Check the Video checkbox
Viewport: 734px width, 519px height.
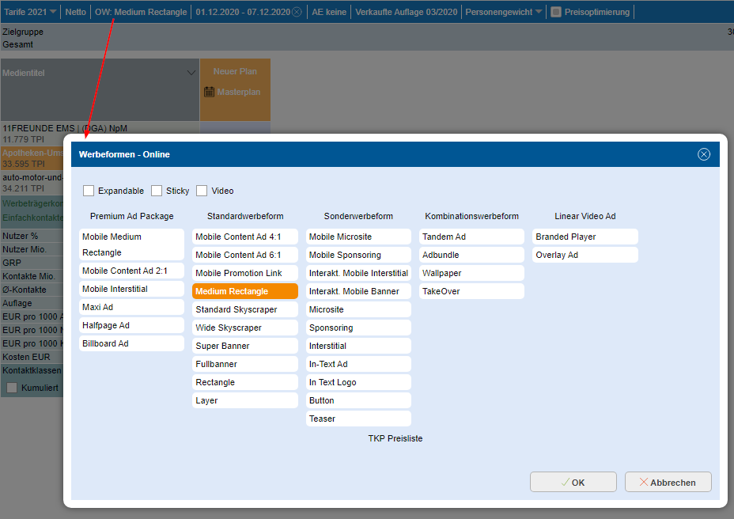pos(202,191)
